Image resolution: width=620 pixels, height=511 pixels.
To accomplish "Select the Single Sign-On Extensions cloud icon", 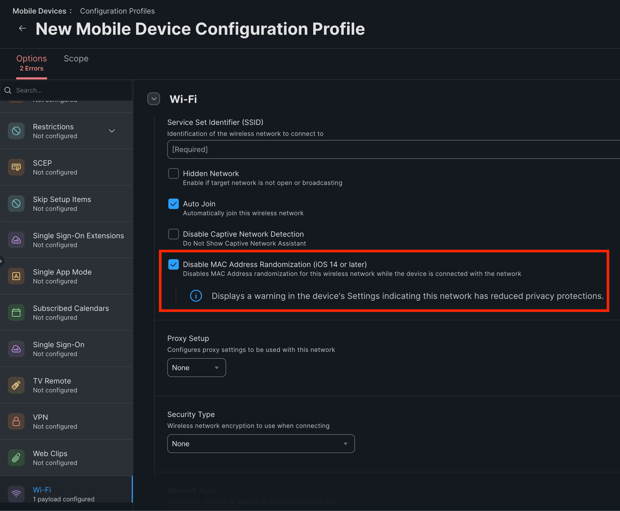I will pyautogui.click(x=16, y=240).
